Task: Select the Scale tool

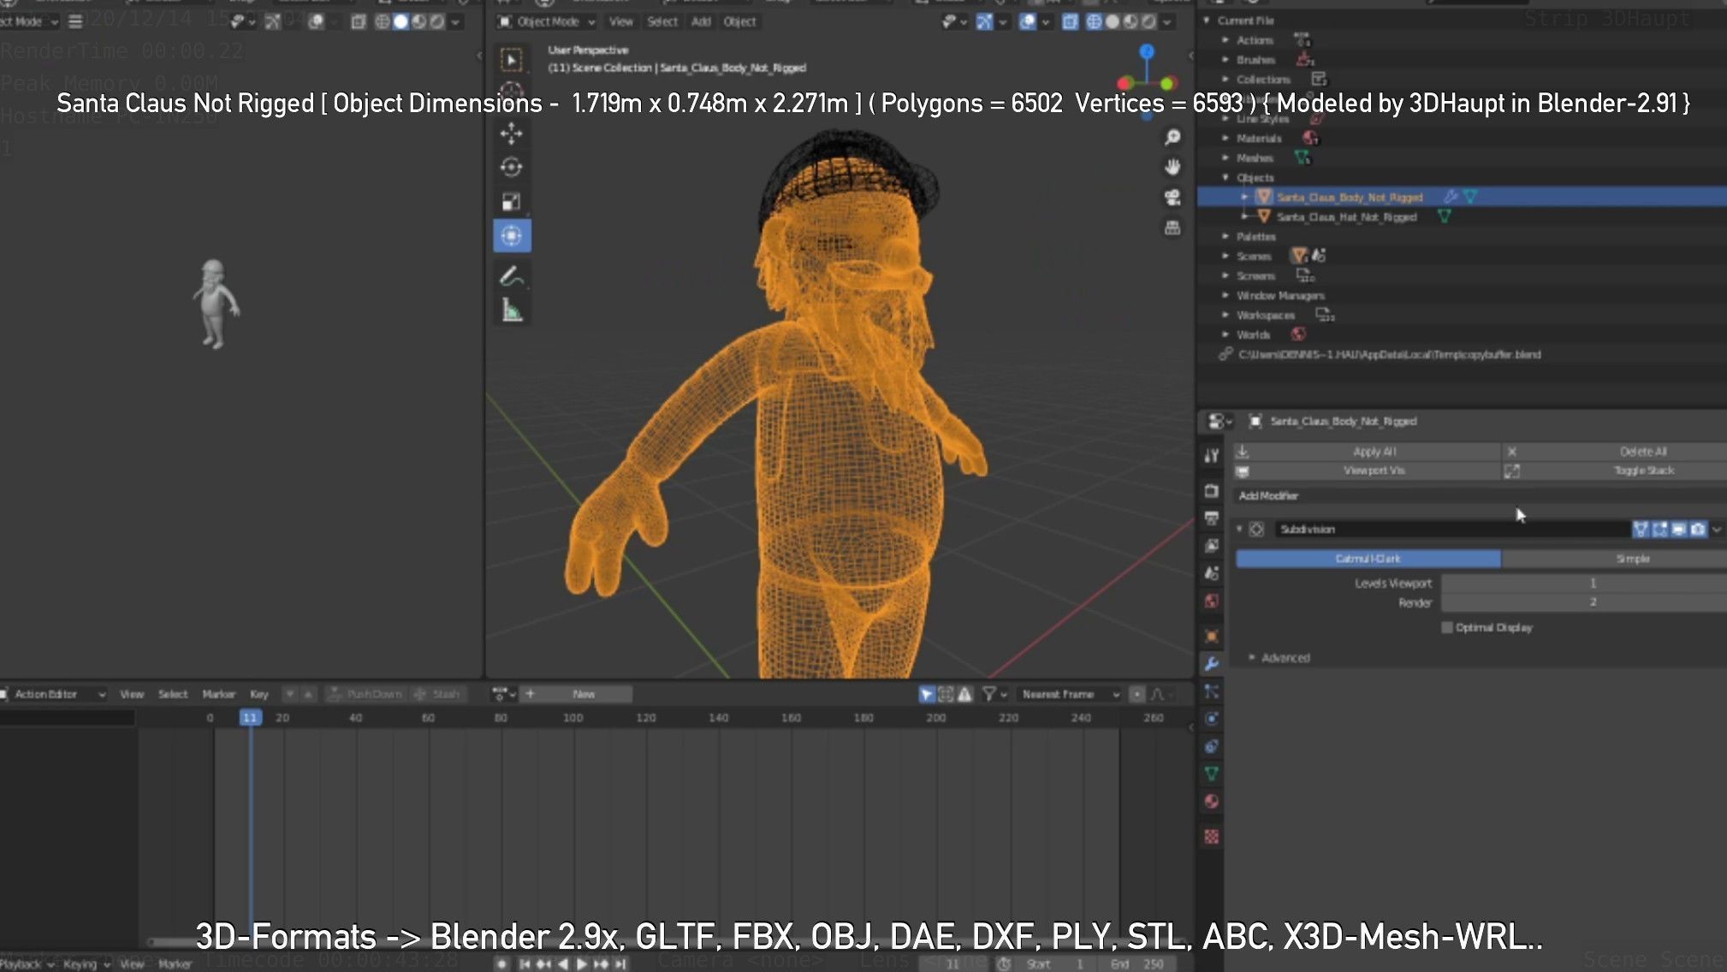Action: (512, 202)
